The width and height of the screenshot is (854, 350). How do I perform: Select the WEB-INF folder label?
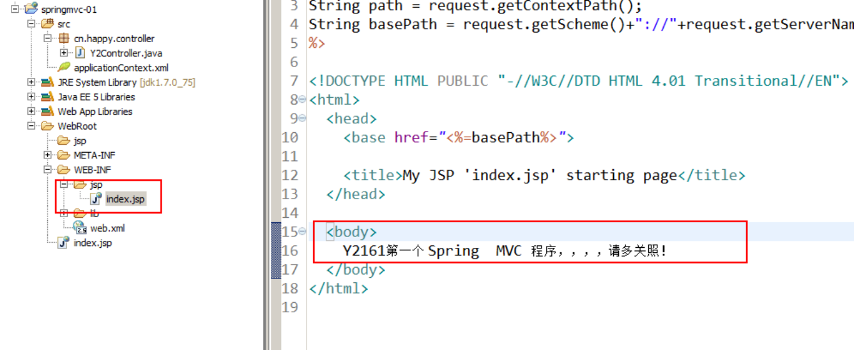click(x=93, y=170)
